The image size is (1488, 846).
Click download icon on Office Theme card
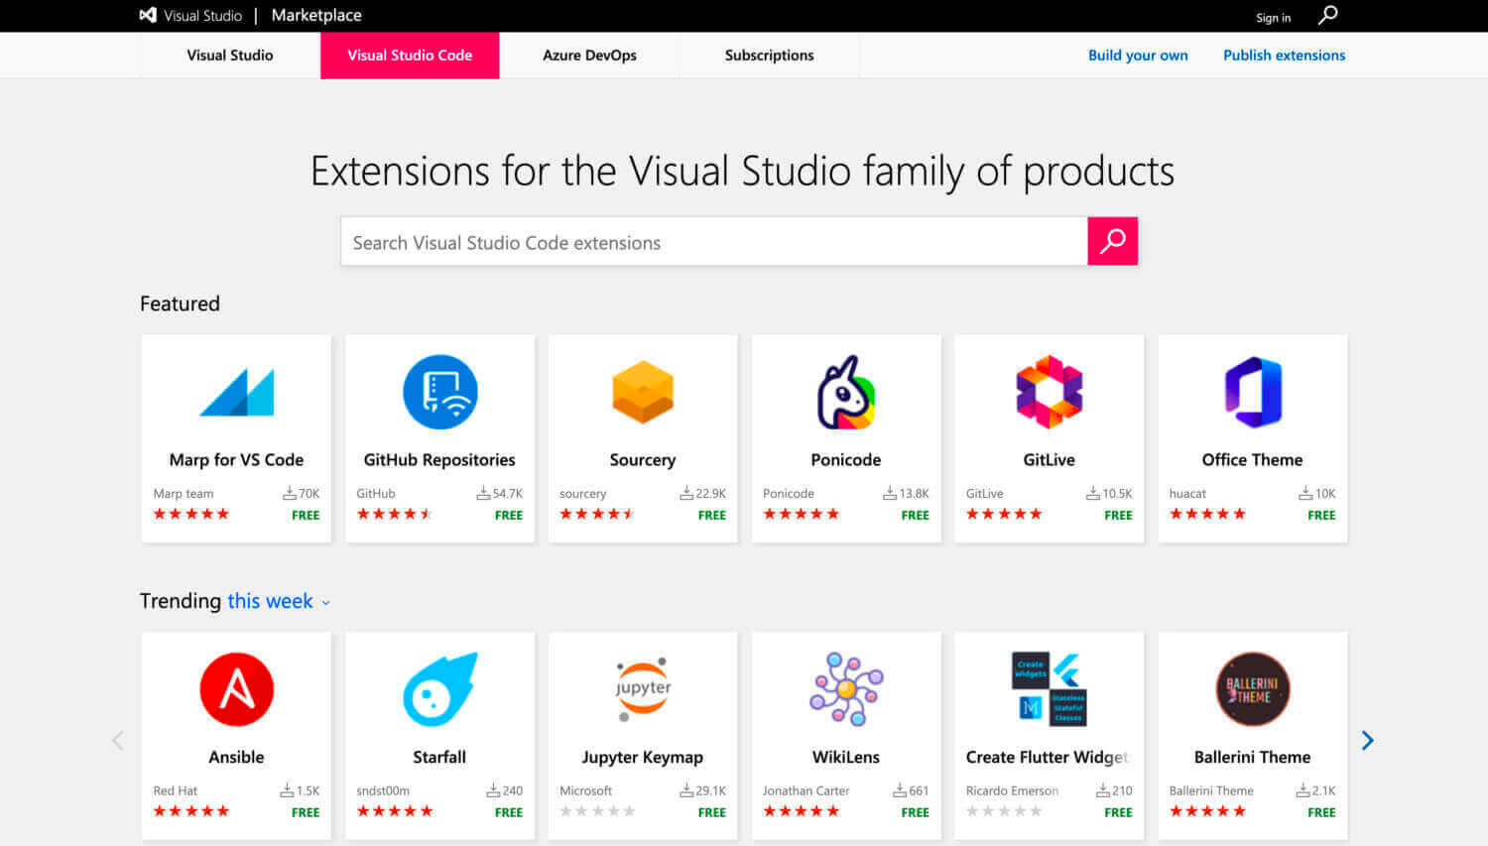(1305, 493)
